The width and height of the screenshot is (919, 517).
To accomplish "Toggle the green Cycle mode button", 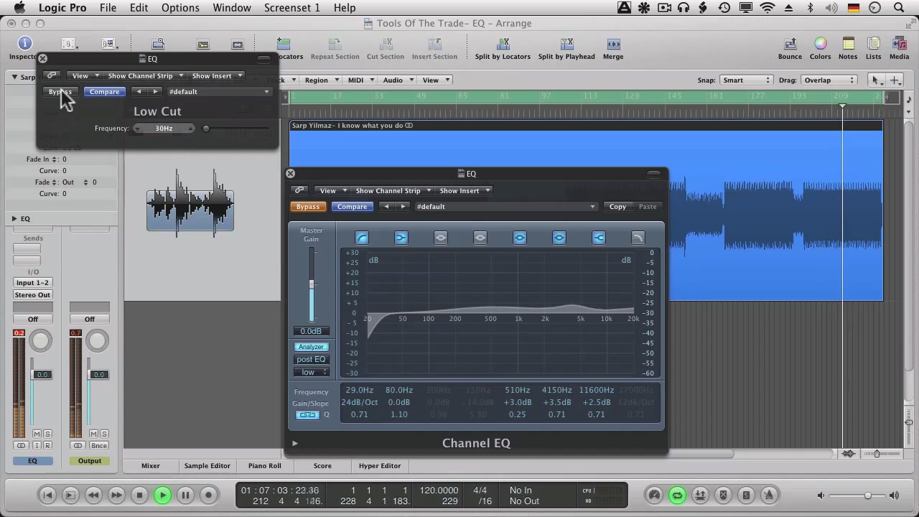I will point(677,495).
